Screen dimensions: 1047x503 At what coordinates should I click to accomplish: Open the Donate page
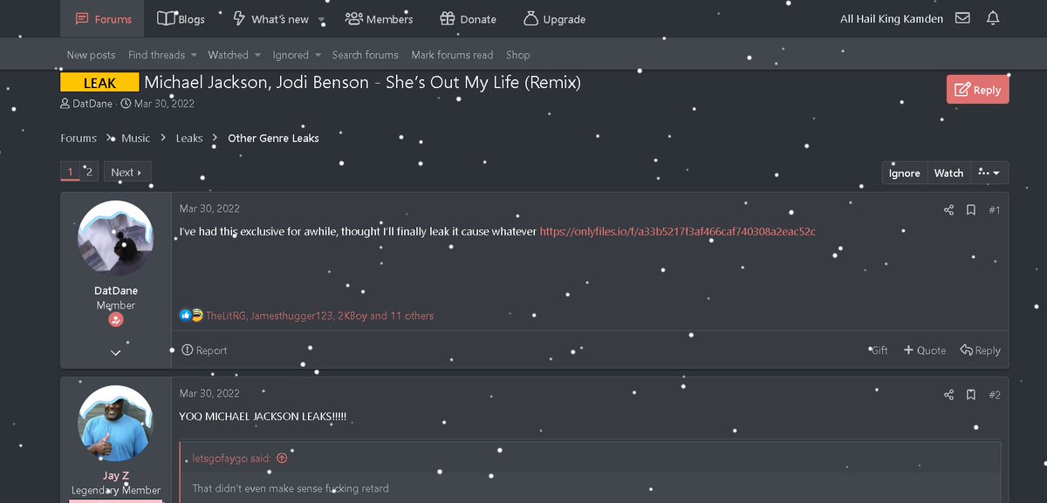click(x=468, y=19)
